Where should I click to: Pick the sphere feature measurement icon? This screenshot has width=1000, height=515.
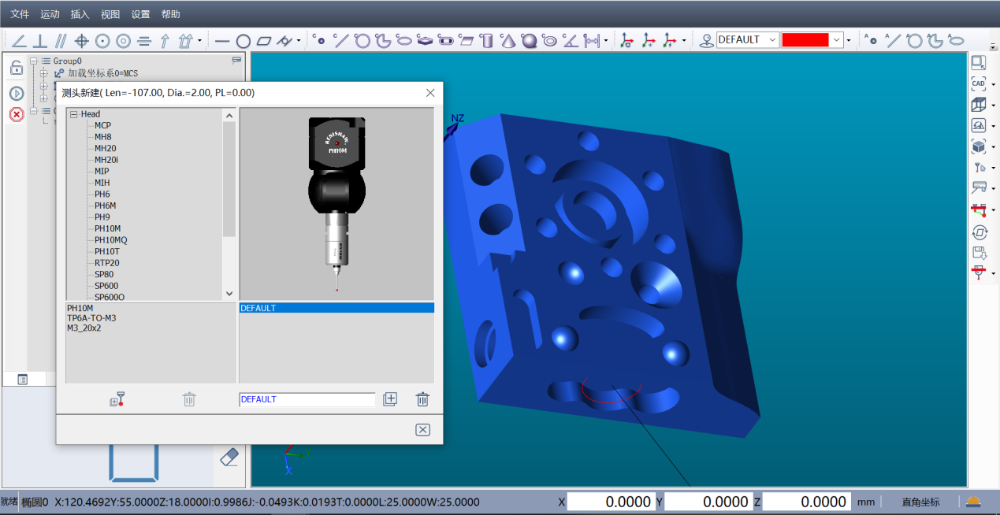[529, 40]
